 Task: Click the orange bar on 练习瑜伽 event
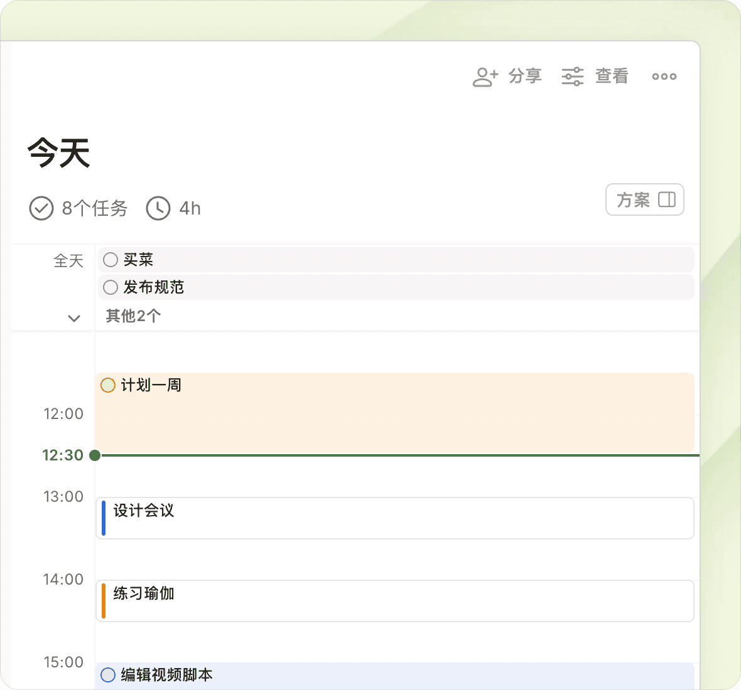[104, 601]
